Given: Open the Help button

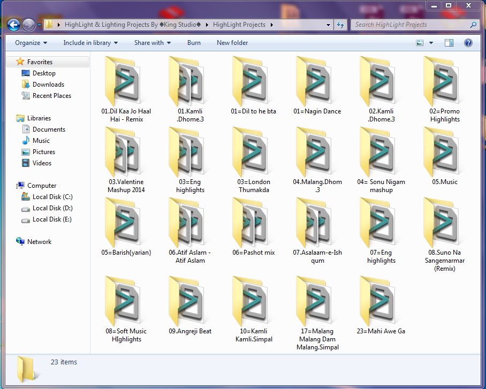Looking at the screenshot, I should [x=468, y=43].
